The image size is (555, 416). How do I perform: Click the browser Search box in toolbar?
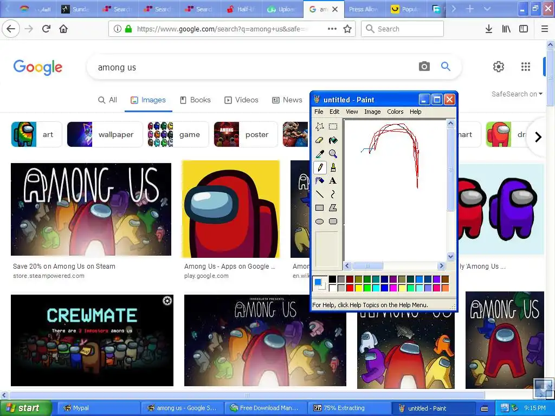tap(402, 29)
